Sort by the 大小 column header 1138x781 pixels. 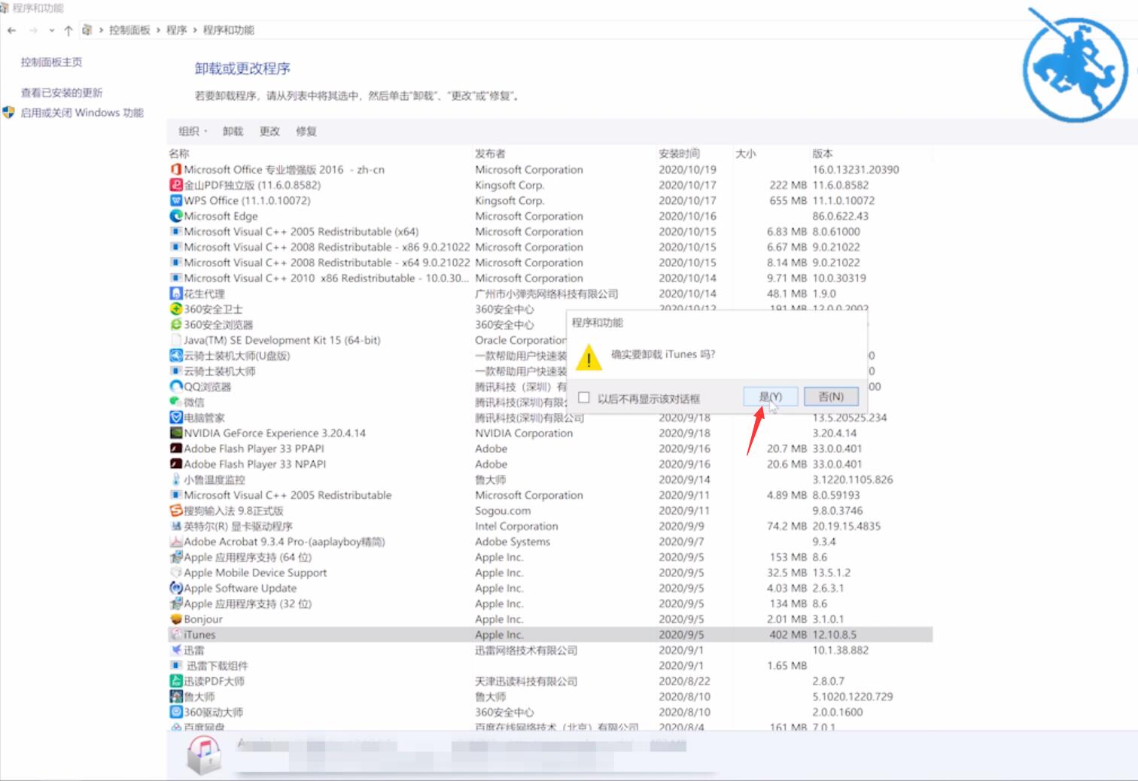[746, 153]
